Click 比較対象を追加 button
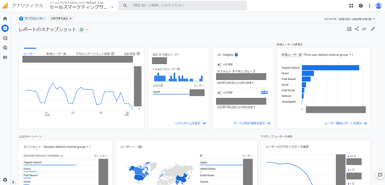 point(61,18)
